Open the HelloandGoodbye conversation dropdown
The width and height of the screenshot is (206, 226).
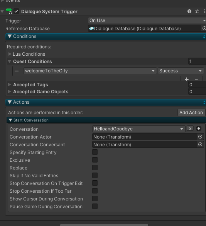139,129
